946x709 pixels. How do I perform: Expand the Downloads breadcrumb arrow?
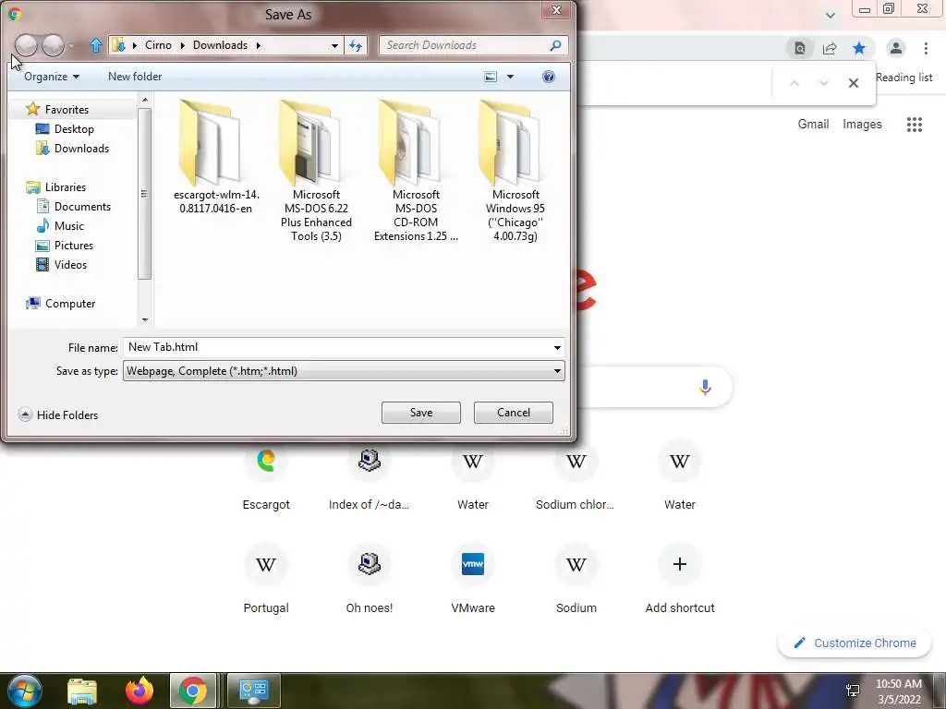pos(259,45)
